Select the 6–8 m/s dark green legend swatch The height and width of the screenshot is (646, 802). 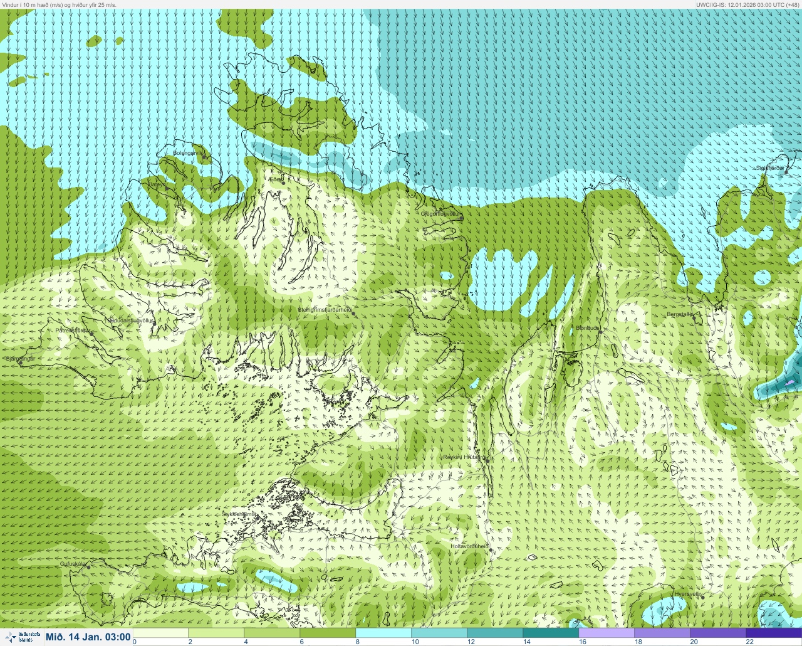pyautogui.click(x=328, y=633)
